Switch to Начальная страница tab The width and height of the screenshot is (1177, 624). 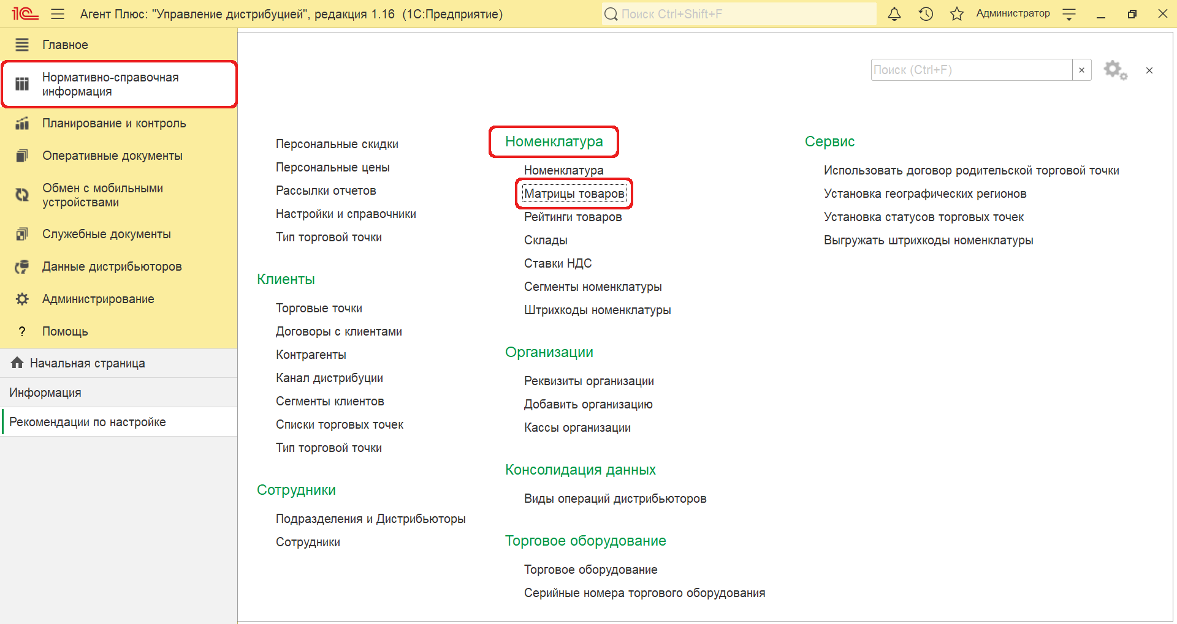87,363
